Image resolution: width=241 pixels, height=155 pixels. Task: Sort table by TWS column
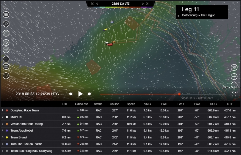pyautogui.click(x=164, y=104)
